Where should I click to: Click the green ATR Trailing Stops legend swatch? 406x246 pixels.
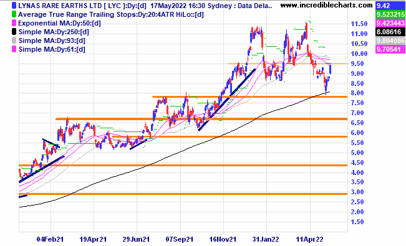click(14, 14)
